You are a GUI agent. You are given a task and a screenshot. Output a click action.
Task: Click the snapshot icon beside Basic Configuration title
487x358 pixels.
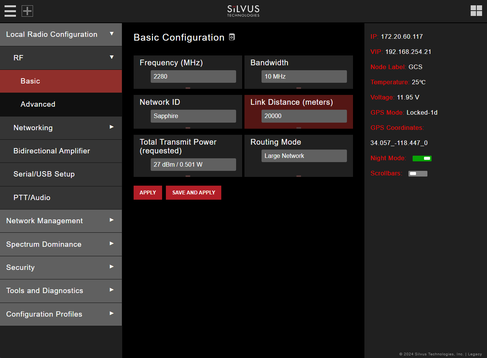coord(232,37)
